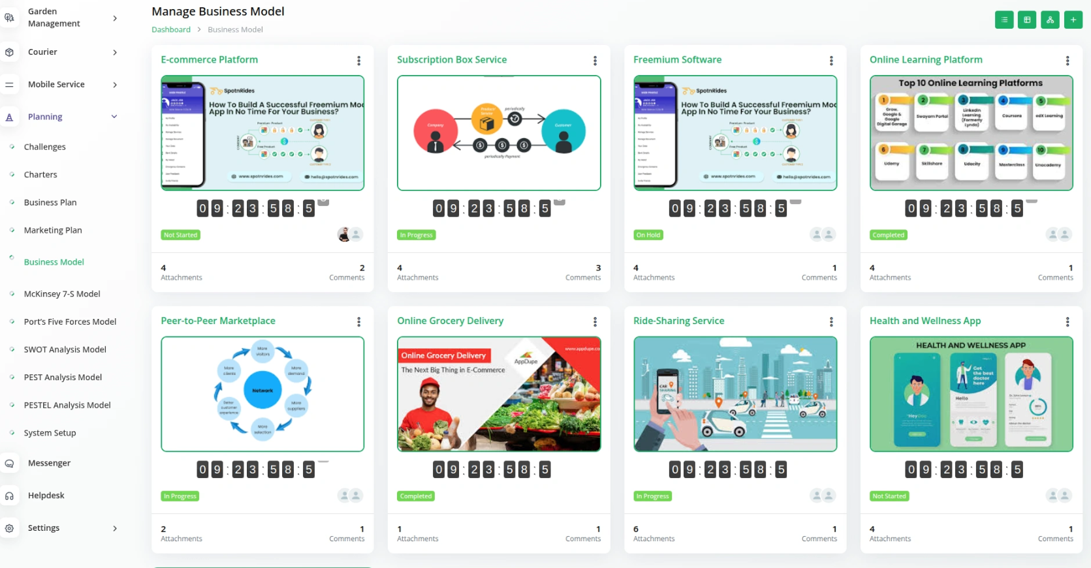
Task: Open Messenger from sidebar
Action: click(49, 463)
